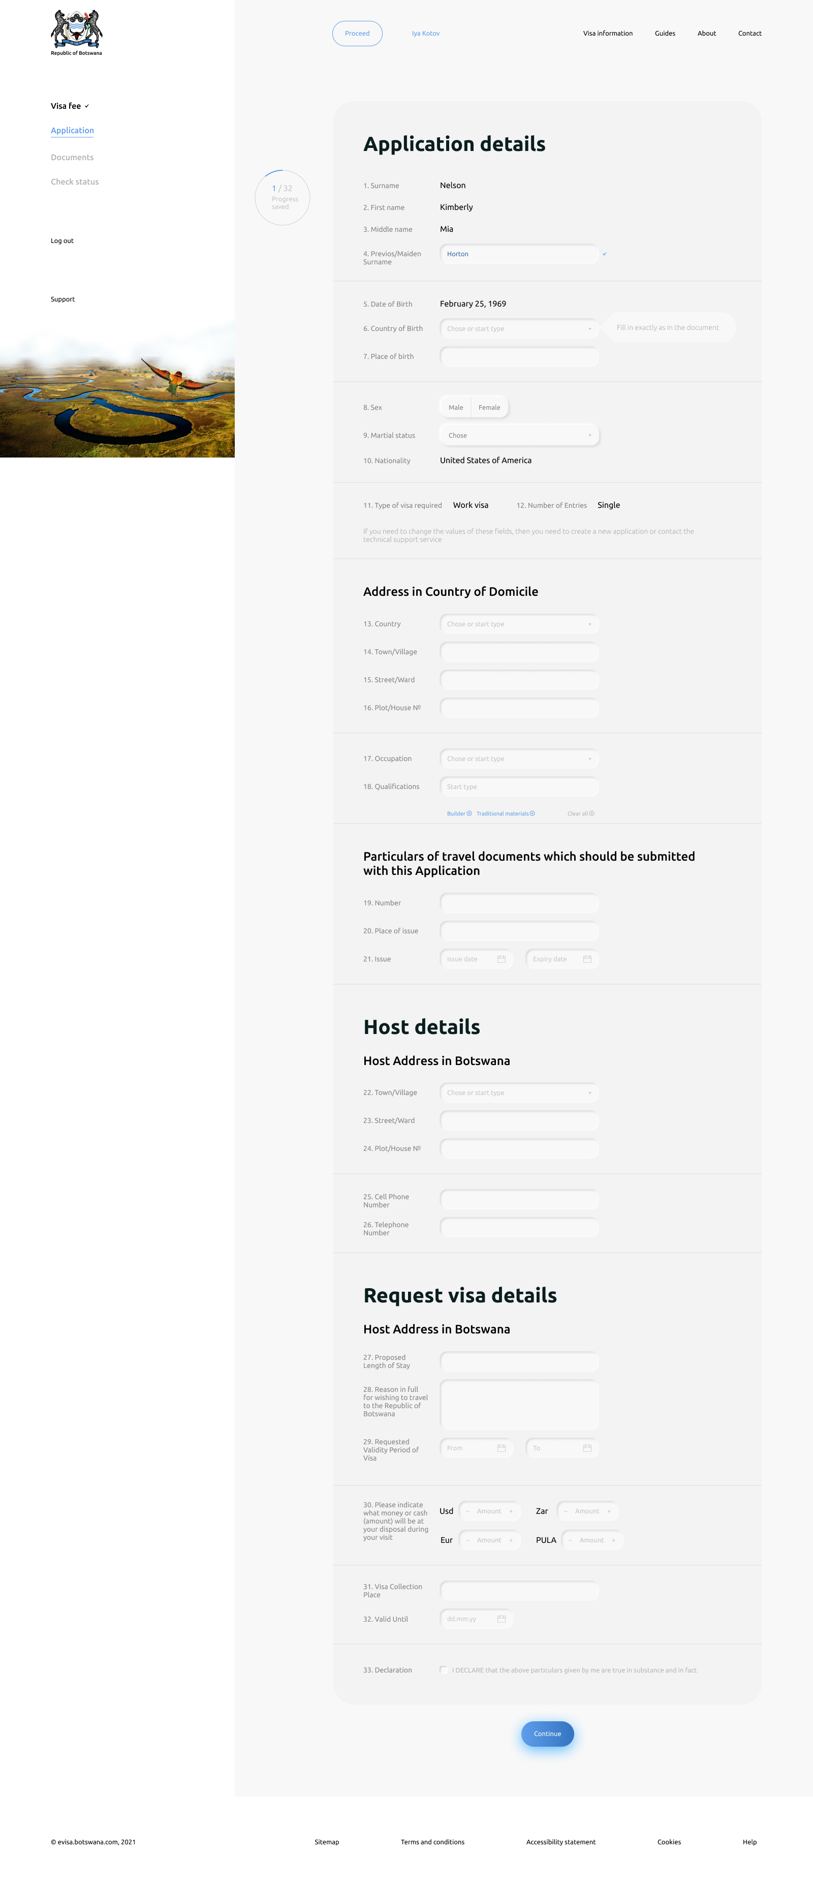Open the Country of Birth dropdown
Image resolution: width=813 pixels, height=1887 pixels.
519,329
